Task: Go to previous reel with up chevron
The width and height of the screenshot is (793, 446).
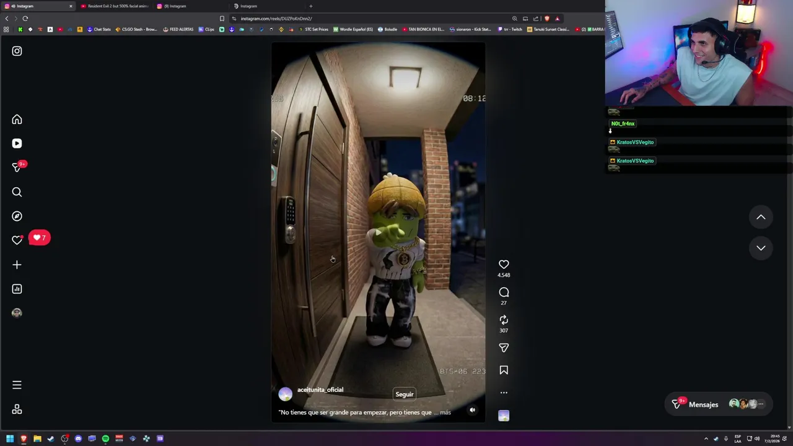Action: 761,217
